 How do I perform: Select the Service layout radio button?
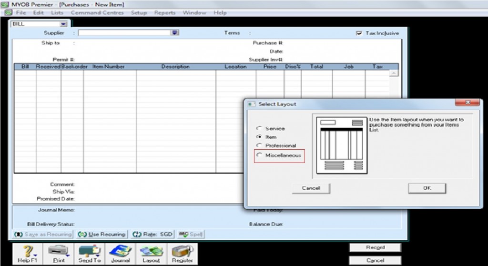point(259,128)
